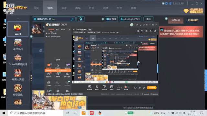Click the gift box icon in streaming toolbar

(147, 31)
